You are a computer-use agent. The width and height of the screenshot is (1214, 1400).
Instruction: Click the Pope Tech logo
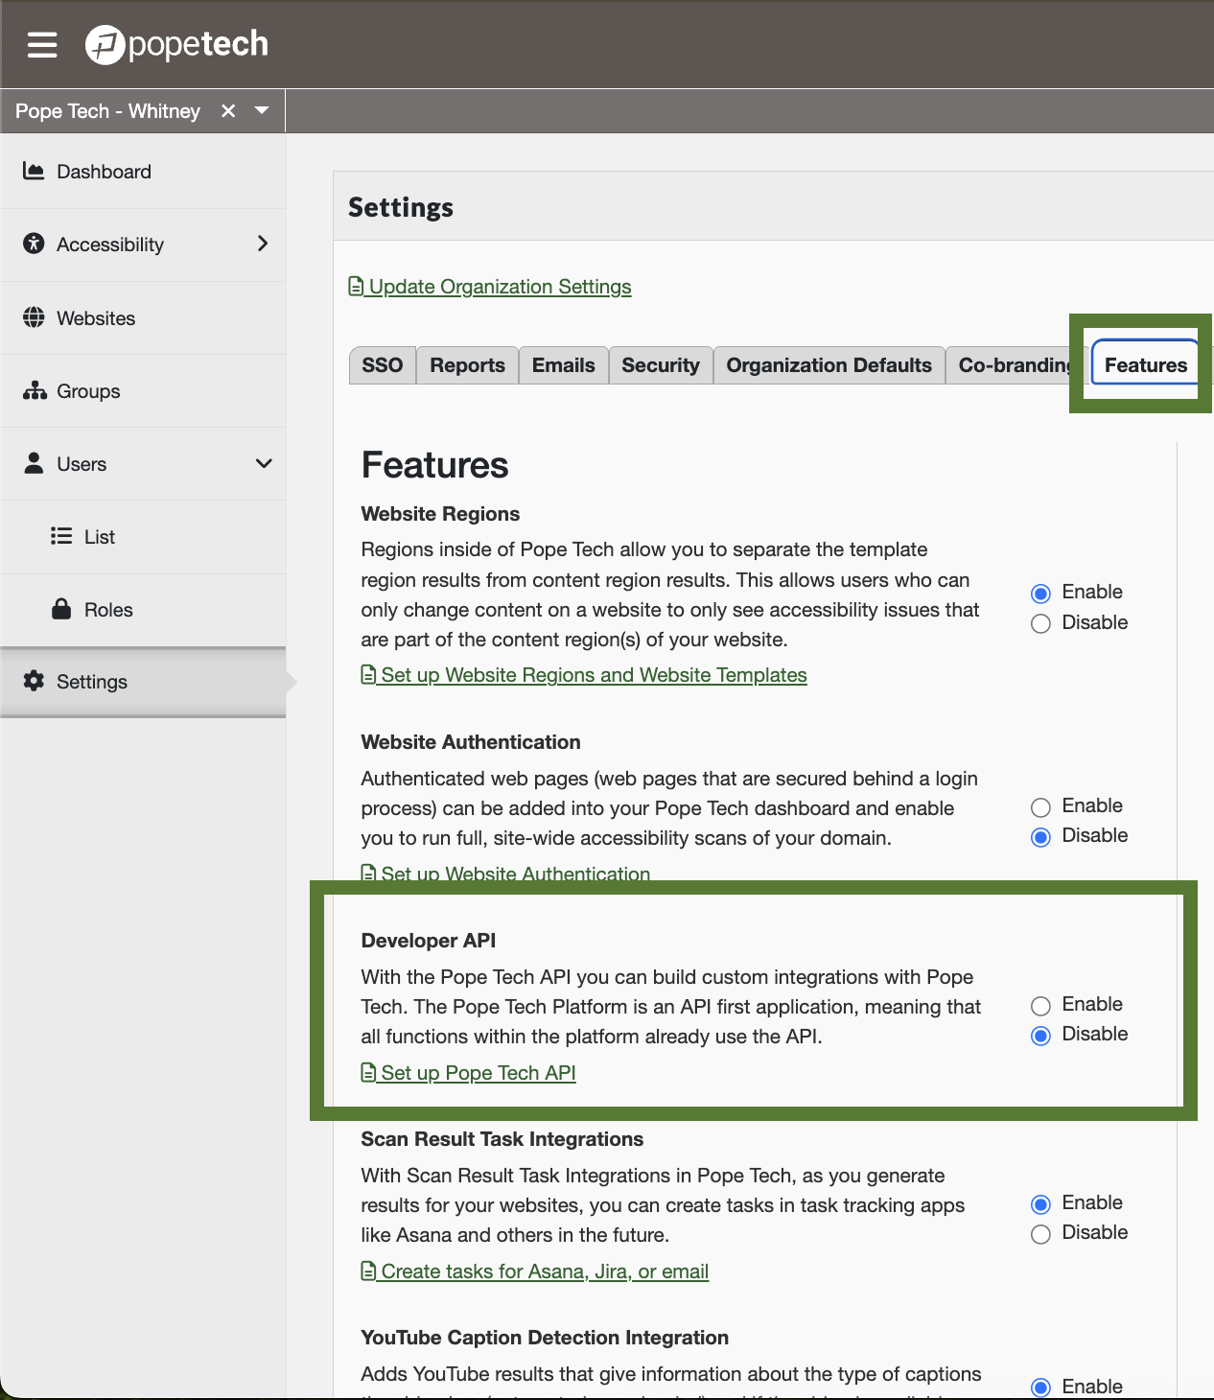[x=177, y=44]
